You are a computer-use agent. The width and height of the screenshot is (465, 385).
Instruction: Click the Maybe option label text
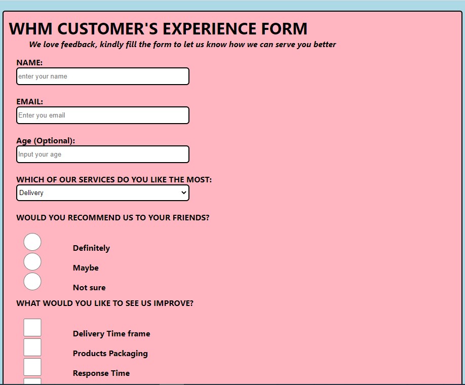tap(86, 268)
